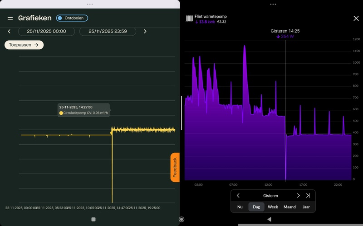Click the 17:00 time axis label
Image resolution: width=363 pixels, height=226 pixels.
[x=303, y=185]
